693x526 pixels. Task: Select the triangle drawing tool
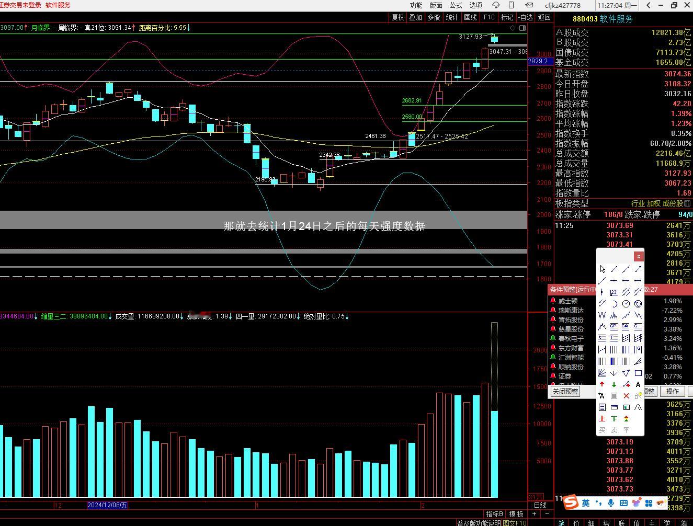626,372
